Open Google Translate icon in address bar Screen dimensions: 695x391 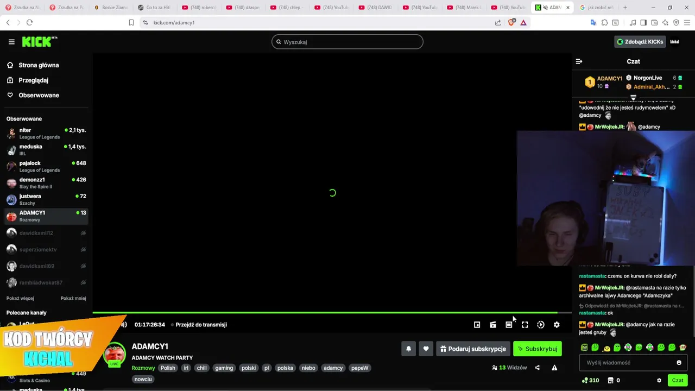(x=593, y=22)
